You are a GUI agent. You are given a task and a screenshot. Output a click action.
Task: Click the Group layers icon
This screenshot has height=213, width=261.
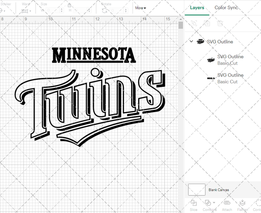[x=194, y=23]
